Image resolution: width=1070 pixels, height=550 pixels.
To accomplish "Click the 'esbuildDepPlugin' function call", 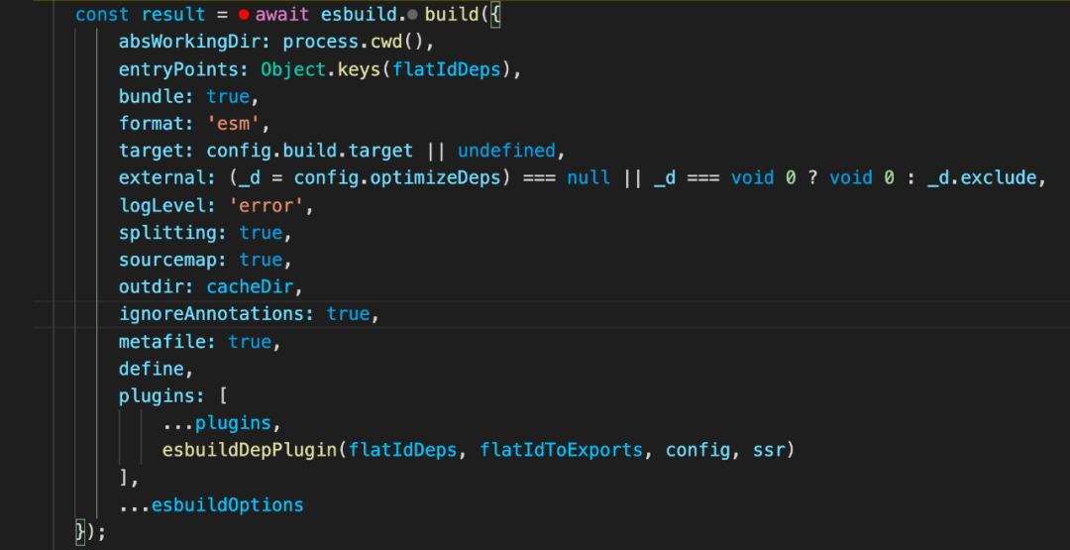I will tap(250, 450).
